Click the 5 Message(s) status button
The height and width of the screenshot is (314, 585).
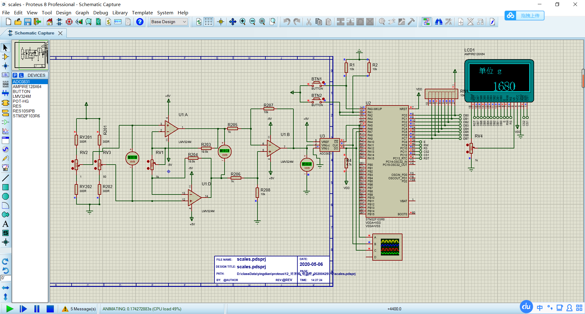click(79, 309)
